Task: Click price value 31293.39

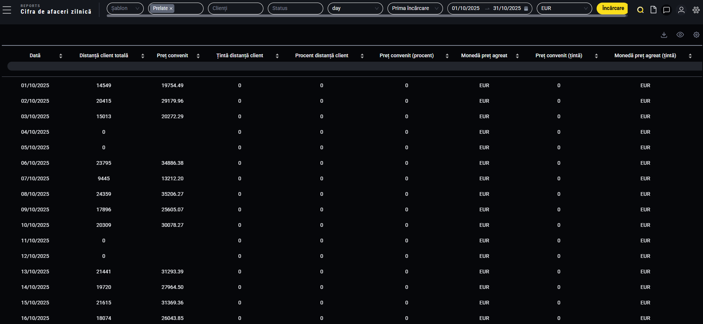Action: 173,272
